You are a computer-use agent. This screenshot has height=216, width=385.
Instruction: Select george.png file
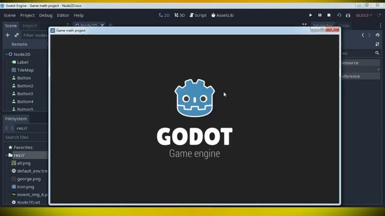pos(29,179)
